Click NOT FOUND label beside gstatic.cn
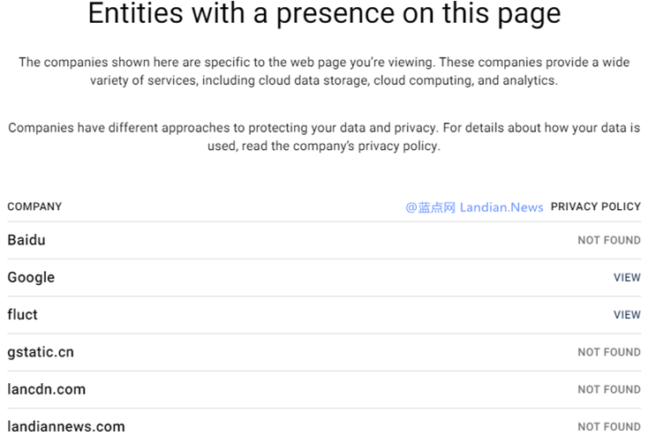663x436 pixels. pyautogui.click(x=609, y=352)
